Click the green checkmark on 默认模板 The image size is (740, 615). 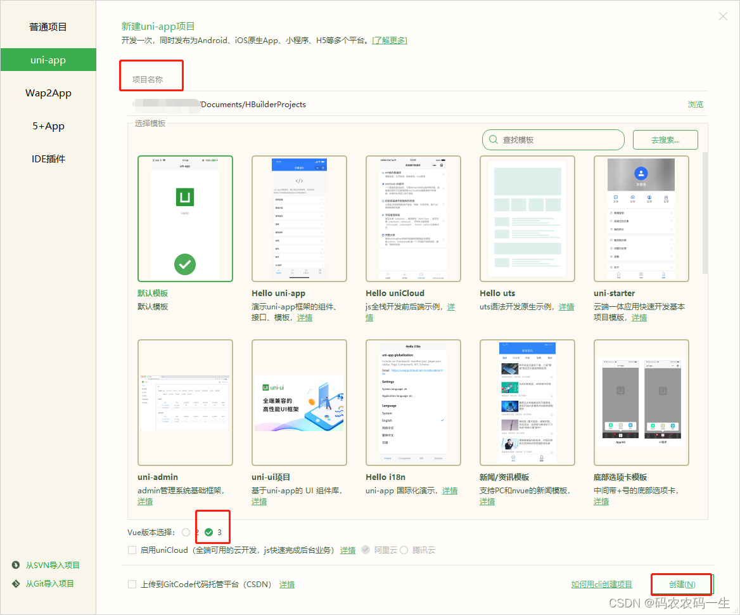[x=185, y=264]
